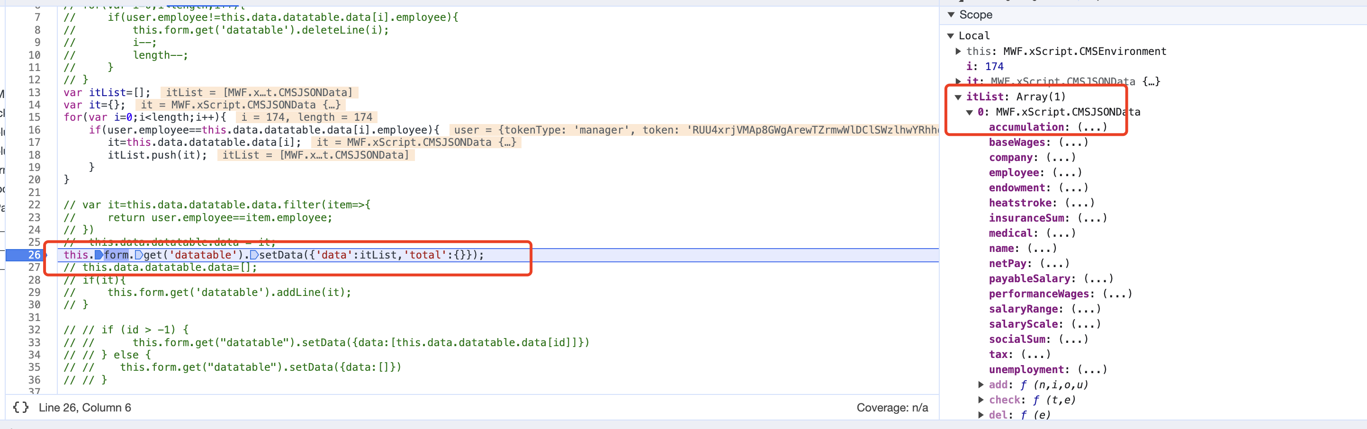Click the commented 'length--;' on line 10
This screenshot has width=1367, height=429.
[x=160, y=55]
